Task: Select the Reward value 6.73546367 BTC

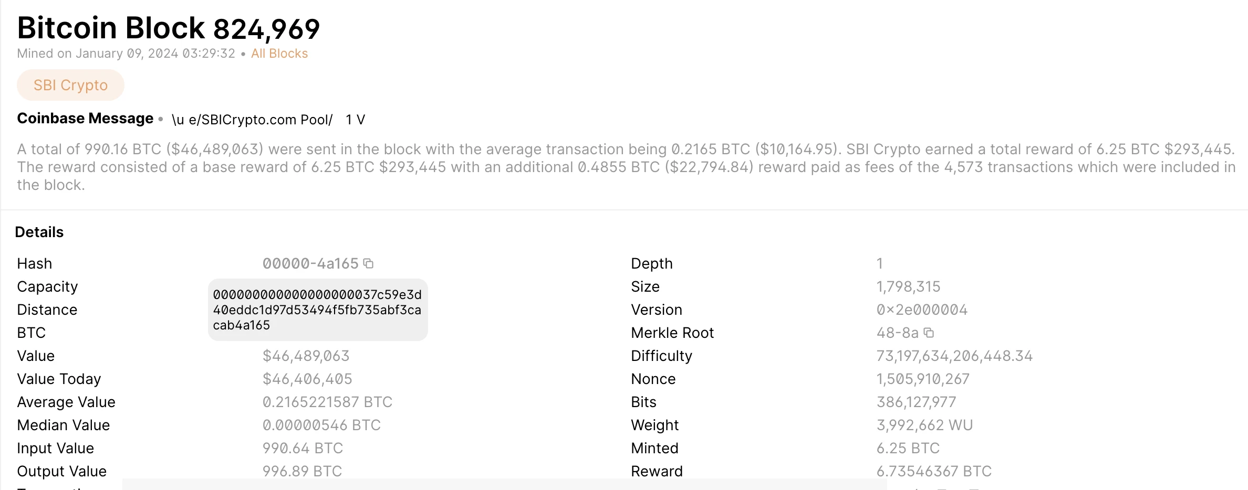Action: (x=933, y=471)
